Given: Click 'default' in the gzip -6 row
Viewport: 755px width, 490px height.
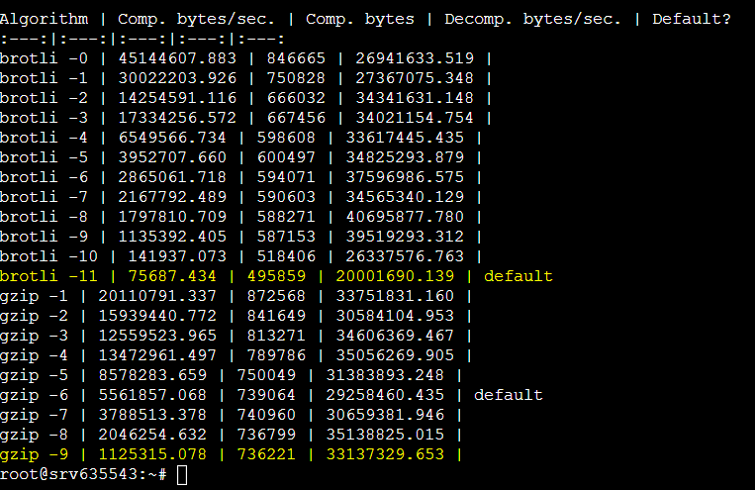Looking at the screenshot, I should [509, 395].
